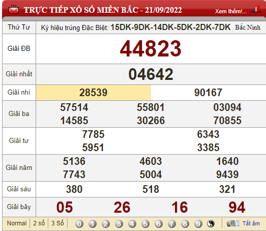Select digit ball 5 filter
The height and width of the screenshot is (231, 266).
pyautogui.click(x=145, y=224)
